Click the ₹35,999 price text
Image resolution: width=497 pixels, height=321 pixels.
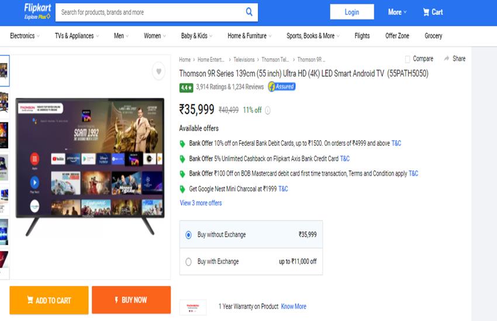click(x=197, y=109)
